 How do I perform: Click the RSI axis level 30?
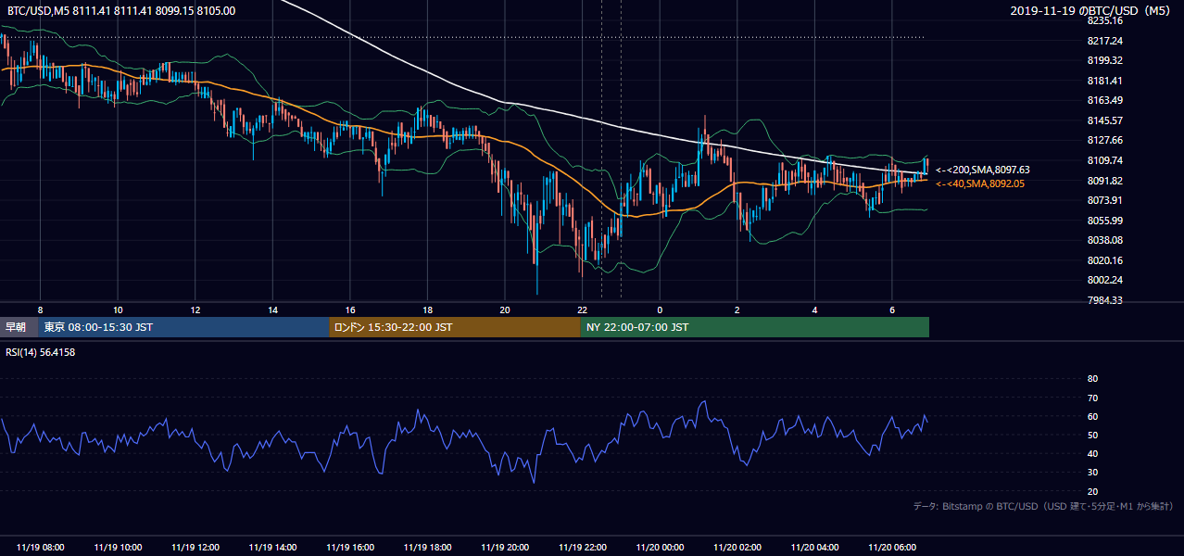point(1092,472)
